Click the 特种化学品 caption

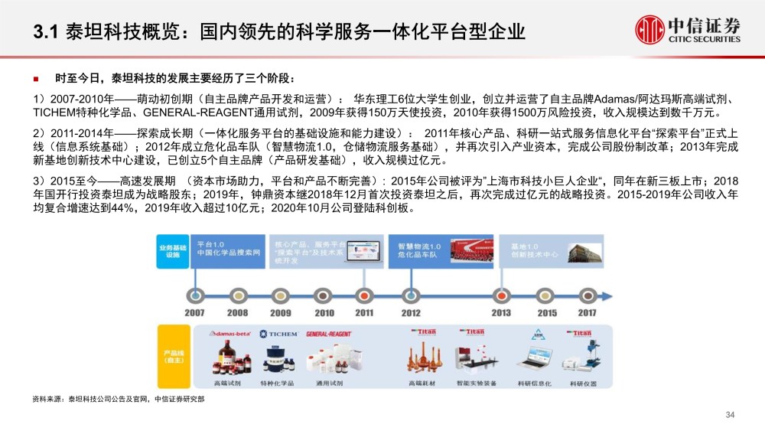point(277,384)
